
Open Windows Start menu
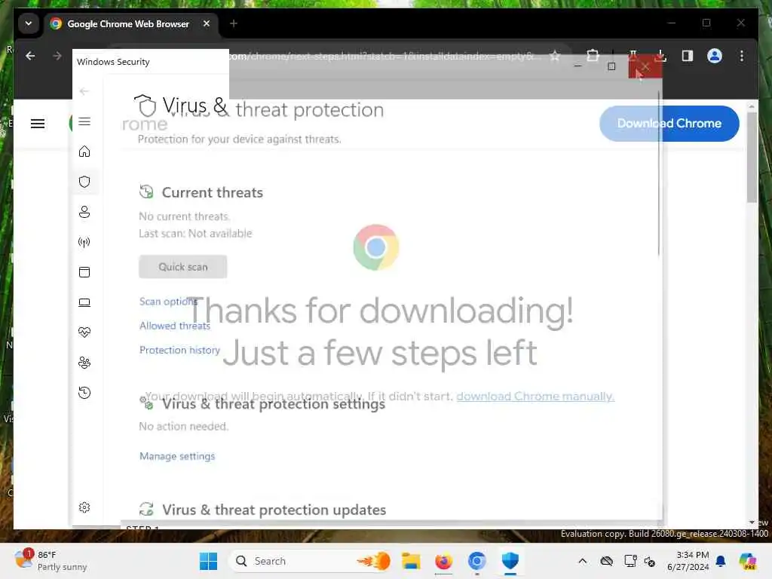point(208,561)
